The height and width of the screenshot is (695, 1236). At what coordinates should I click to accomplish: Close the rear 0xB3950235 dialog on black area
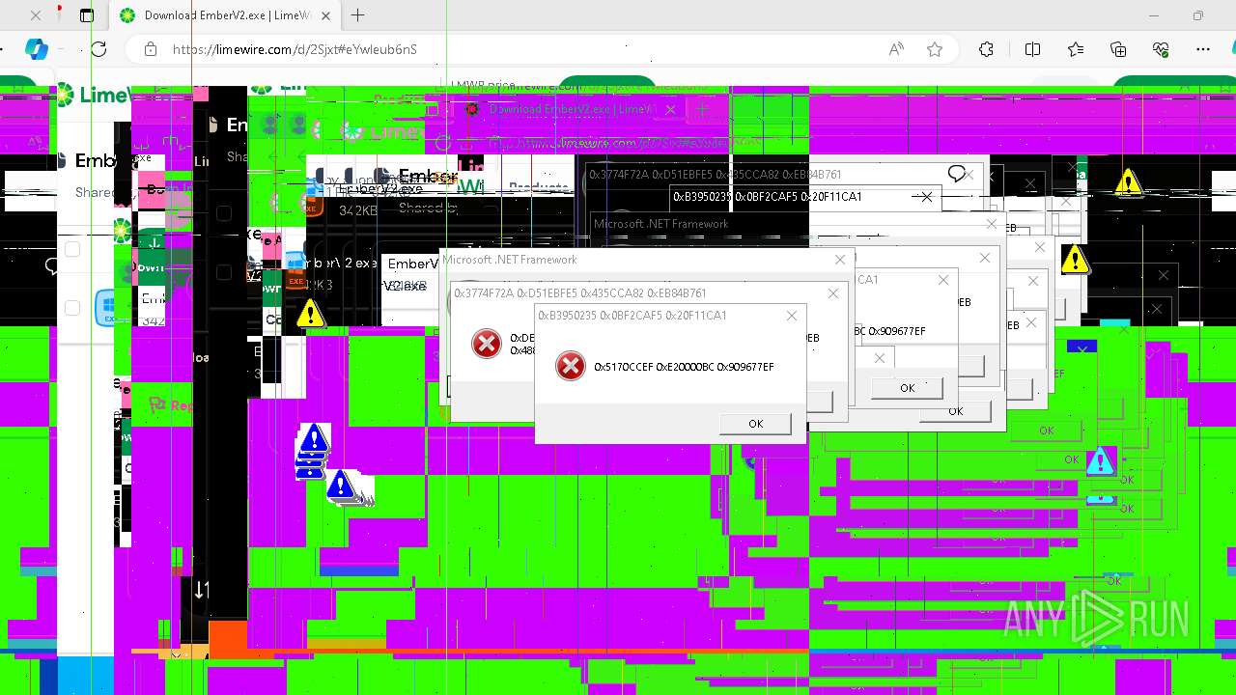926,197
